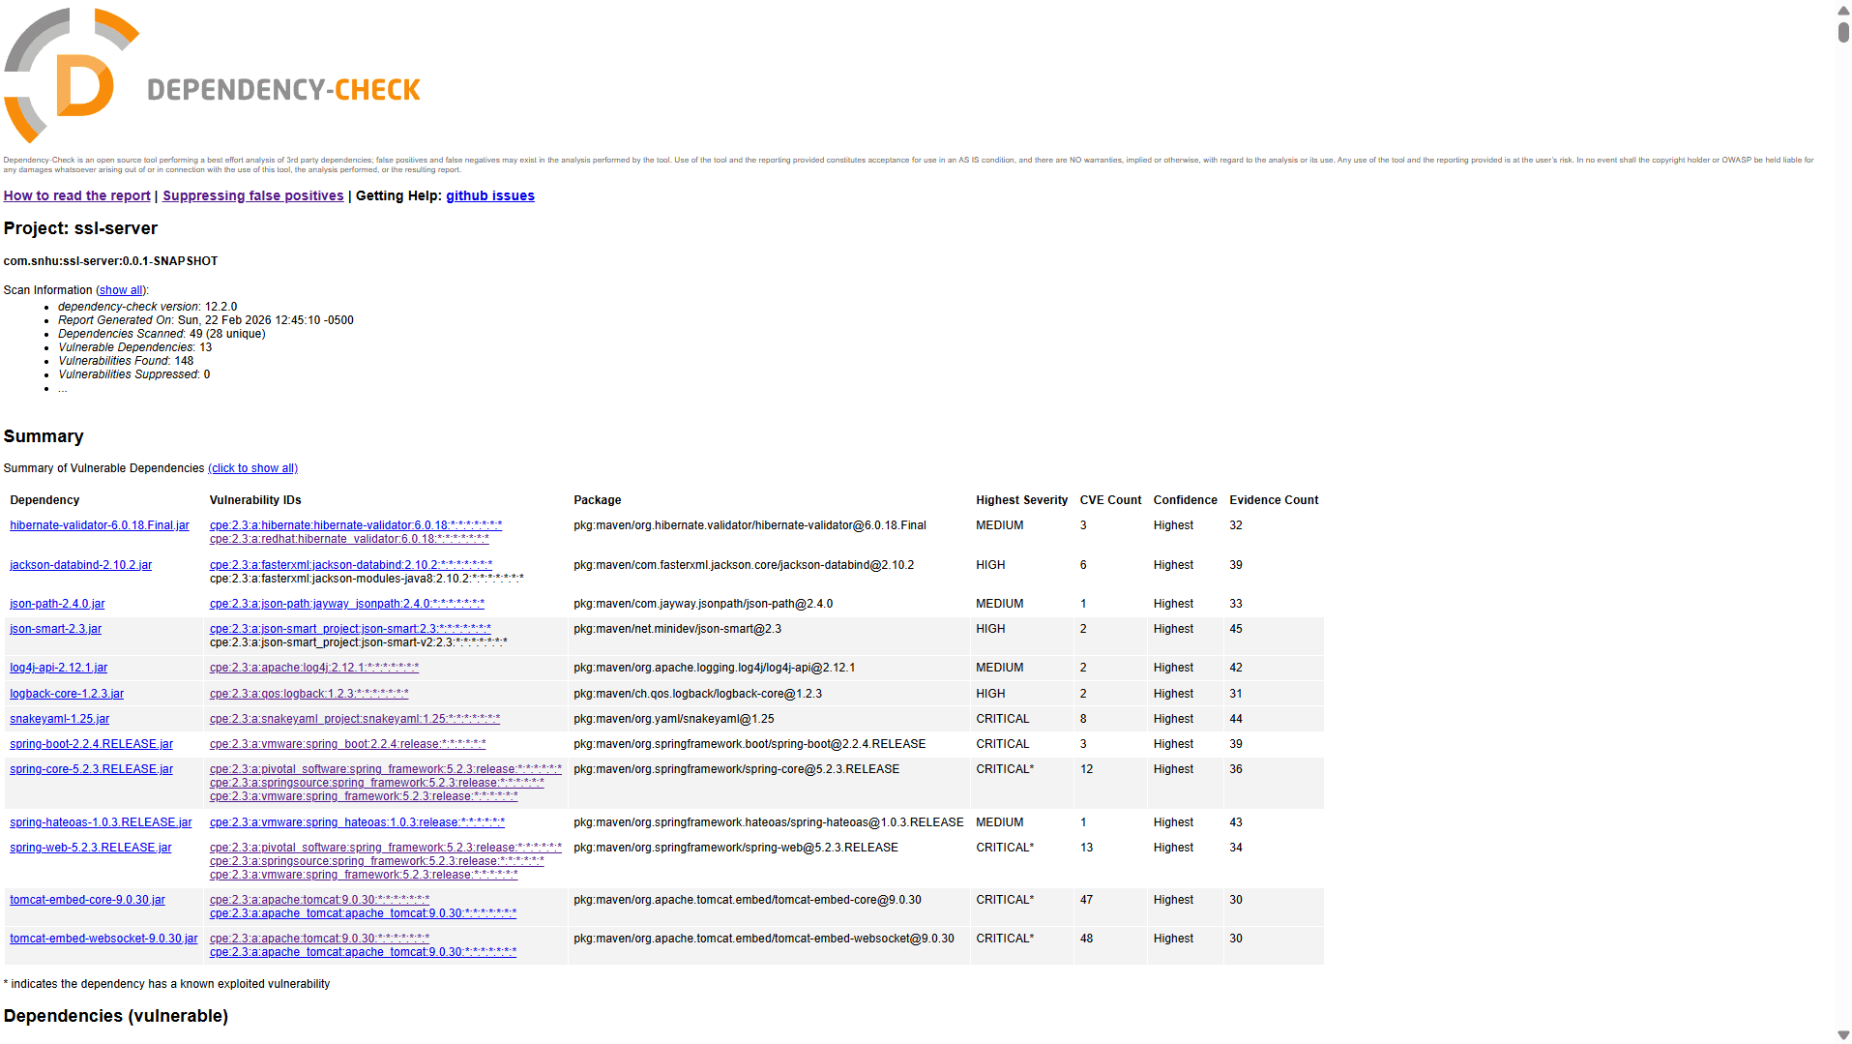Open cpe vmware:spring_hateoas:1.0.3 link
This screenshot has width=1852, height=1044.
click(x=357, y=822)
